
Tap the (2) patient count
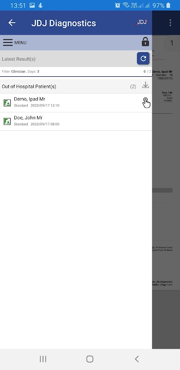(x=133, y=86)
